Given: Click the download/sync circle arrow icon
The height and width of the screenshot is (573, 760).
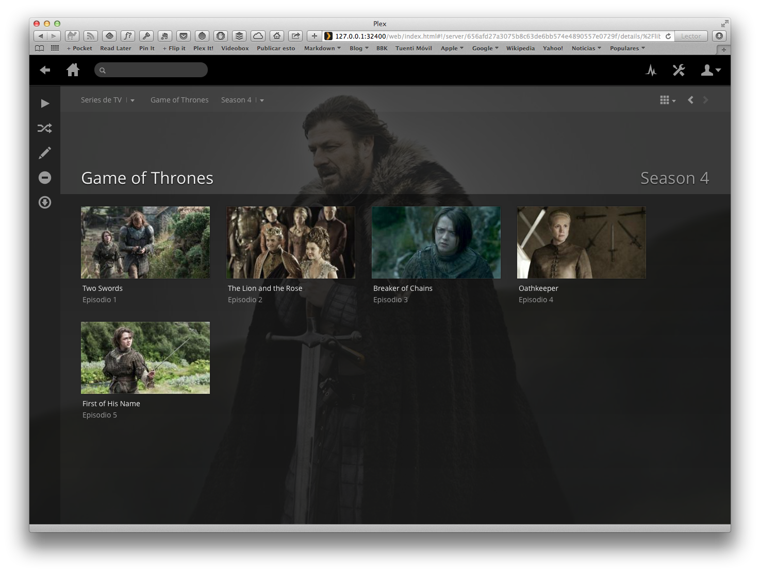Looking at the screenshot, I should (x=45, y=202).
